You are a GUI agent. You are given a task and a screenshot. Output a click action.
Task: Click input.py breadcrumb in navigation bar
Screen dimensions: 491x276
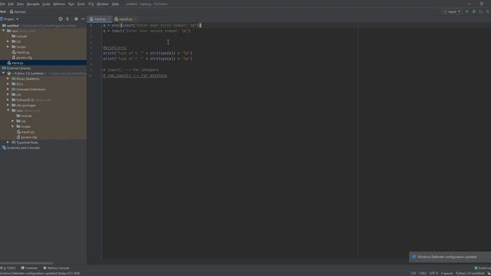[18, 11]
